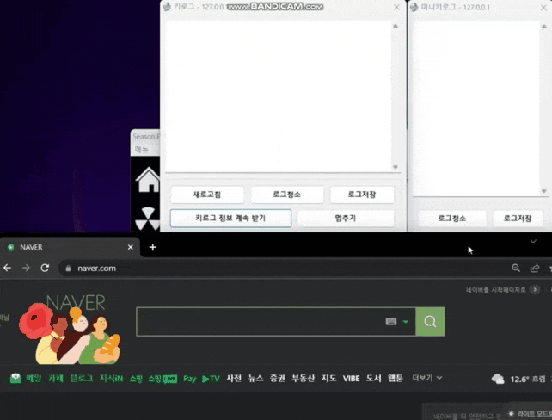Reload the naver.com page
The height and width of the screenshot is (420, 552).
point(45,269)
